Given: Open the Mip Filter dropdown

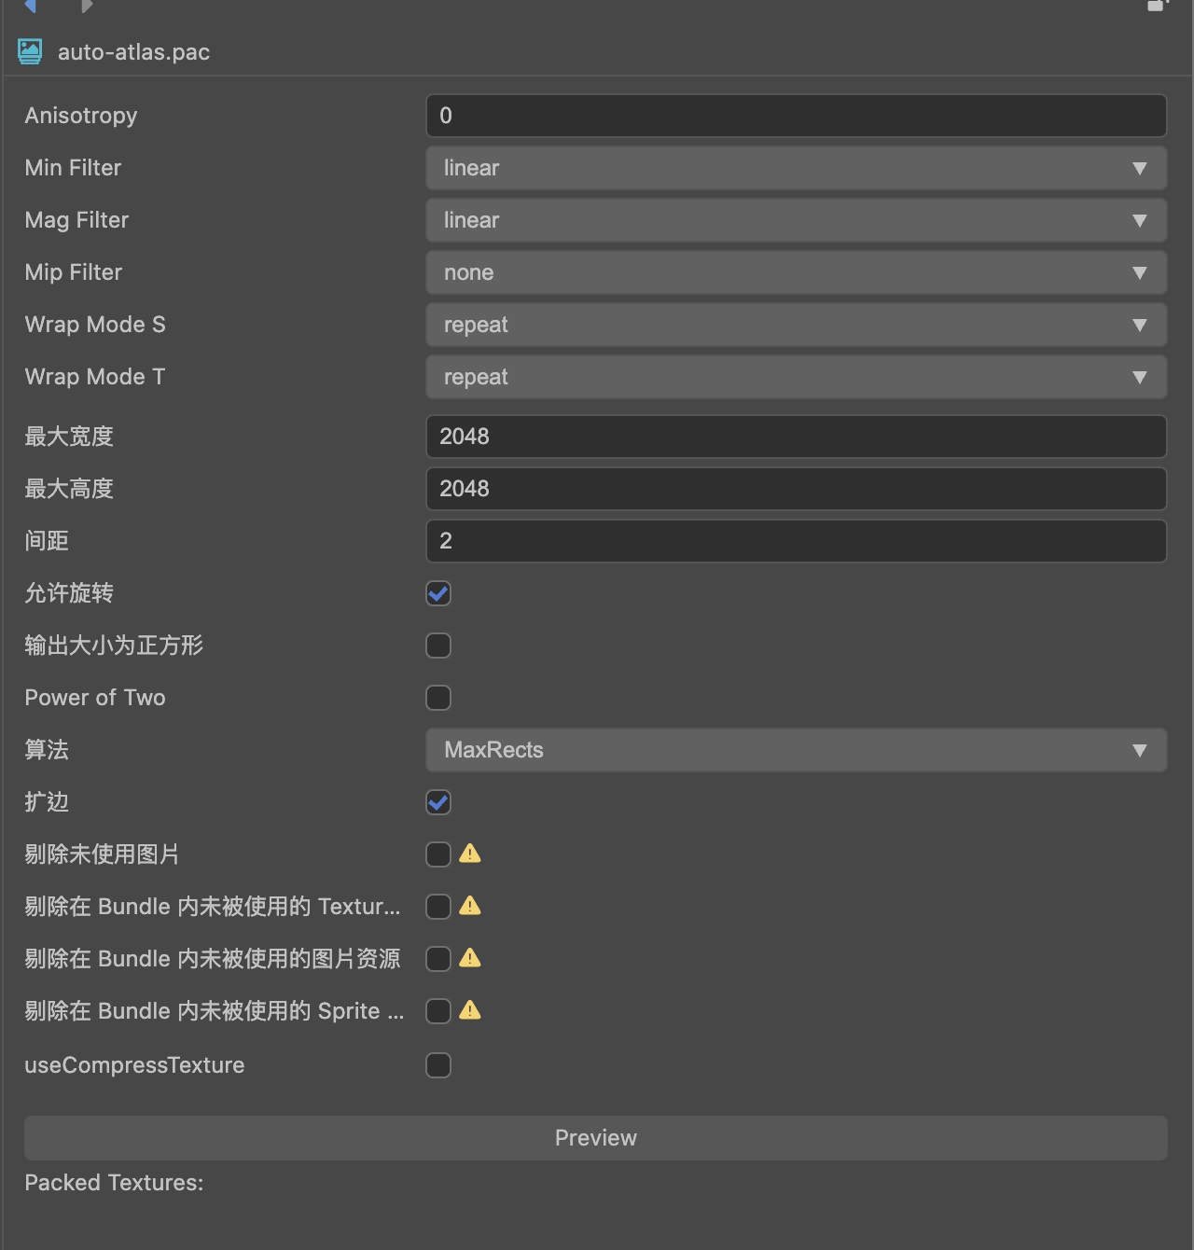Looking at the screenshot, I should click(796, 272).
